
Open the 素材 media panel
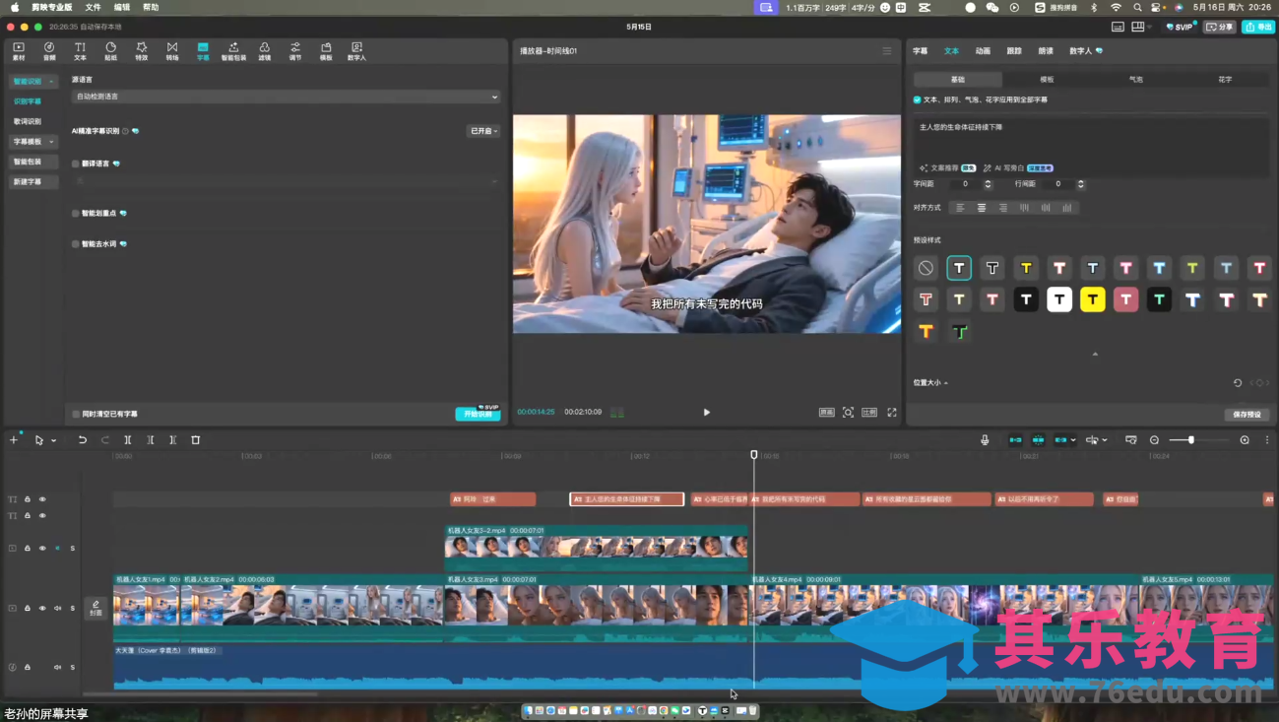[x=19, y=51]
